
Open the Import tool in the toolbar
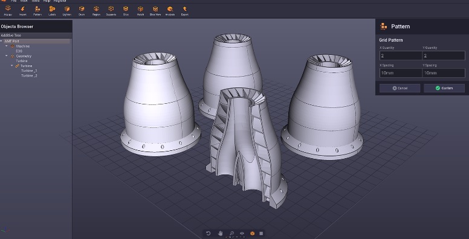(x=23, y=11)
